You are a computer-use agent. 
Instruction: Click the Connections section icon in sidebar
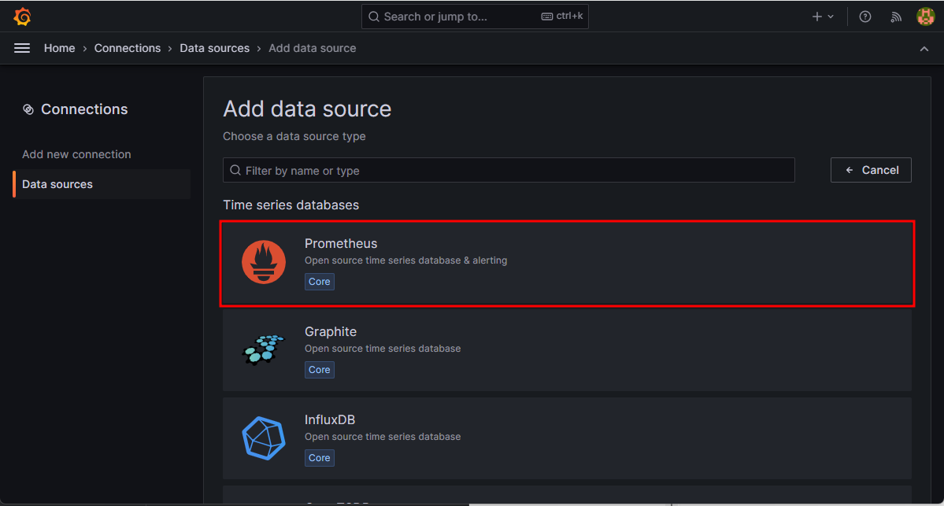coord(28,109)
